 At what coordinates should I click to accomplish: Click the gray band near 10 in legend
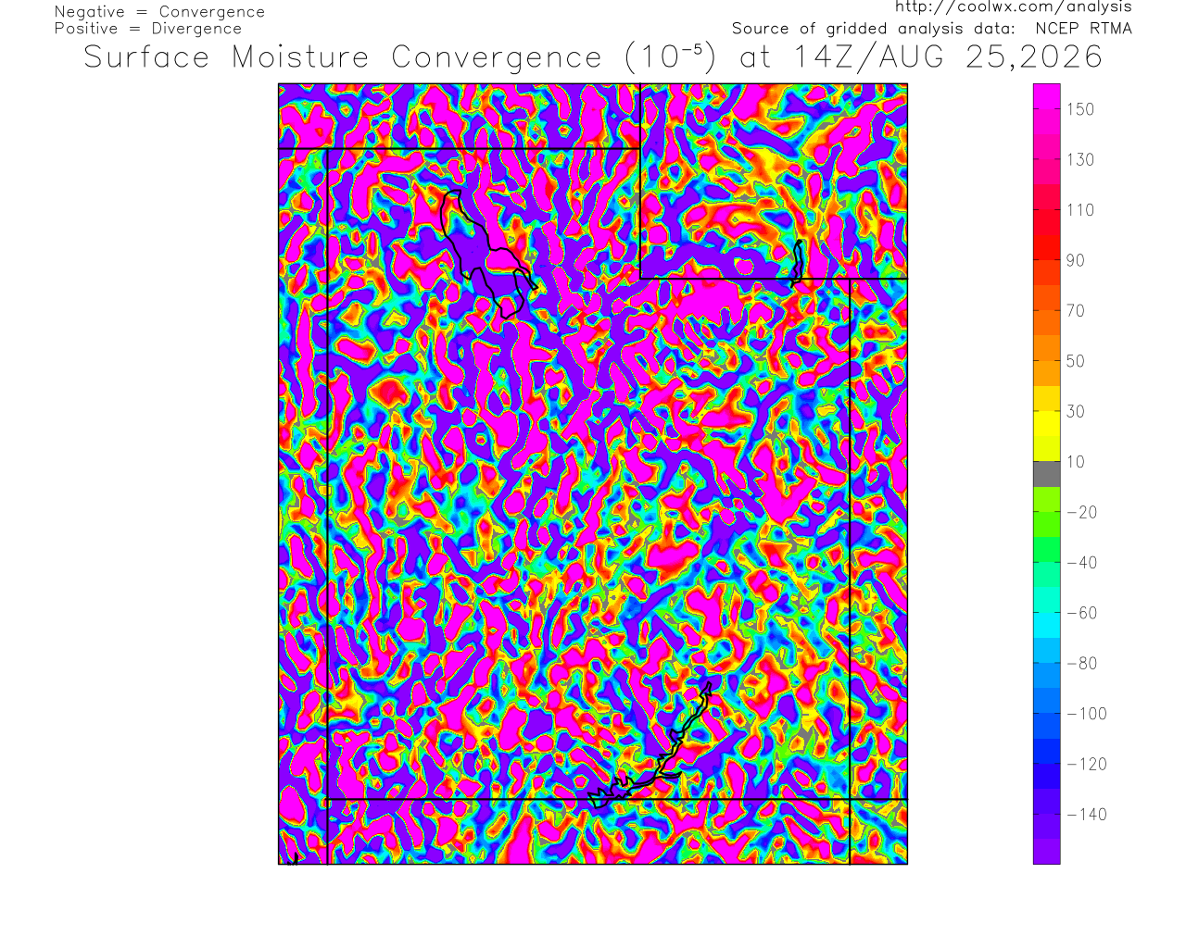pos(1047,474)
